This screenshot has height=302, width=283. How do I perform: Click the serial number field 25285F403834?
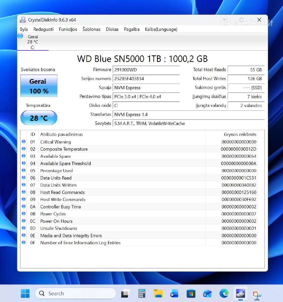point(146,79)
